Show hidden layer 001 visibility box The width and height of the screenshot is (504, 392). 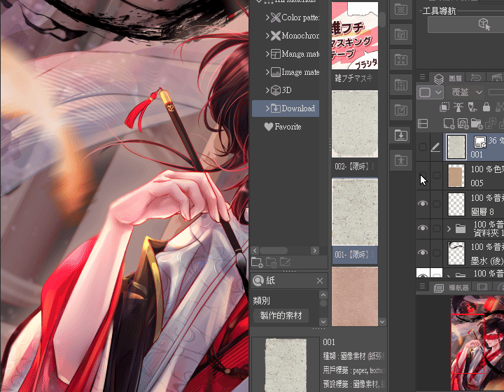(x=422, y=147)
